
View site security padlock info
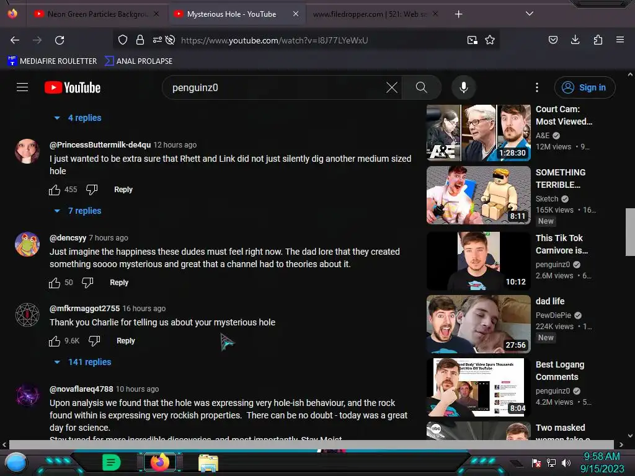(140, 40)
